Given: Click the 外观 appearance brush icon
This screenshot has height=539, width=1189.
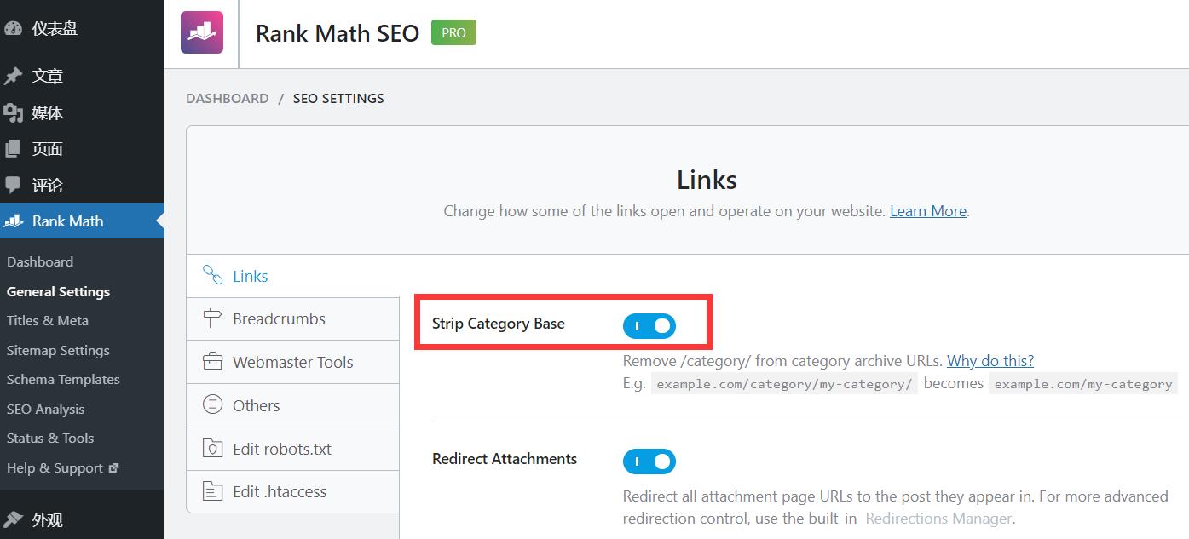Looking at the screenshot, I should pyautogui.click(x=13, y=519).
